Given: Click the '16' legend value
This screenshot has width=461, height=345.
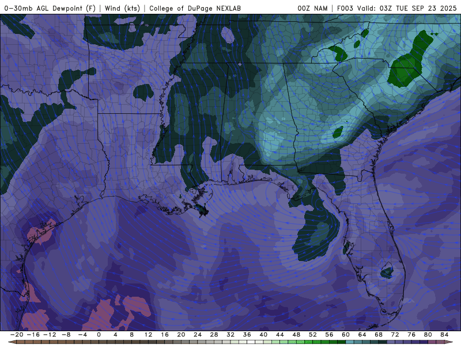Looking at the screenshot, I should click(x=165, y=335).
